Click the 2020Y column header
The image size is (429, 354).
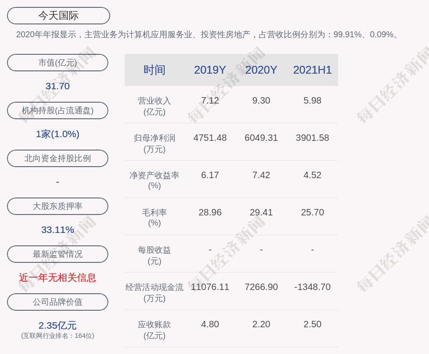click(261, 70)
